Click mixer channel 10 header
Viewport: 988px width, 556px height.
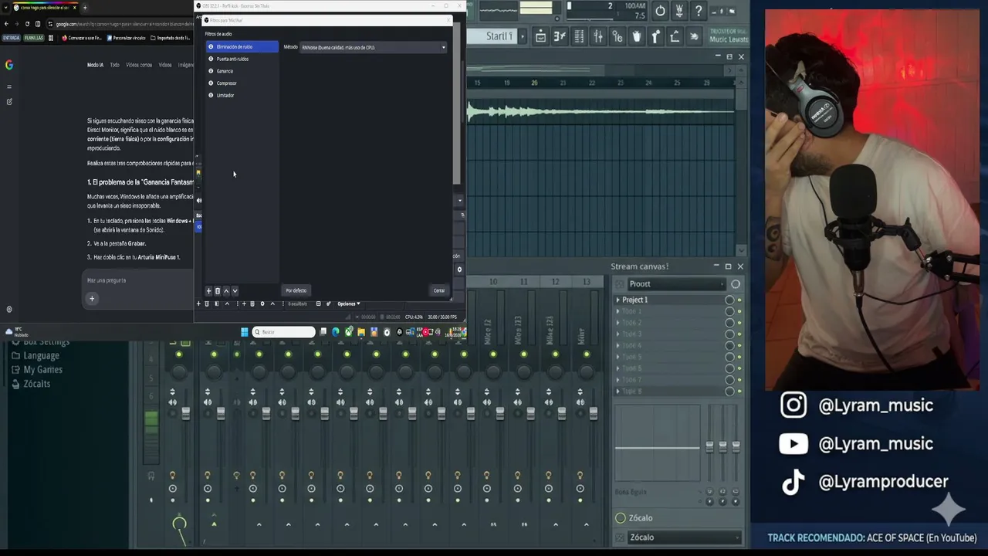point(493,282)
